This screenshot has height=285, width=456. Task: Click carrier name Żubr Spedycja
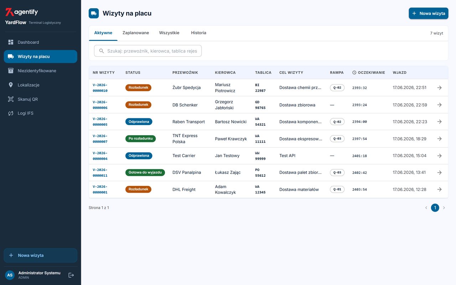point(186,88)
